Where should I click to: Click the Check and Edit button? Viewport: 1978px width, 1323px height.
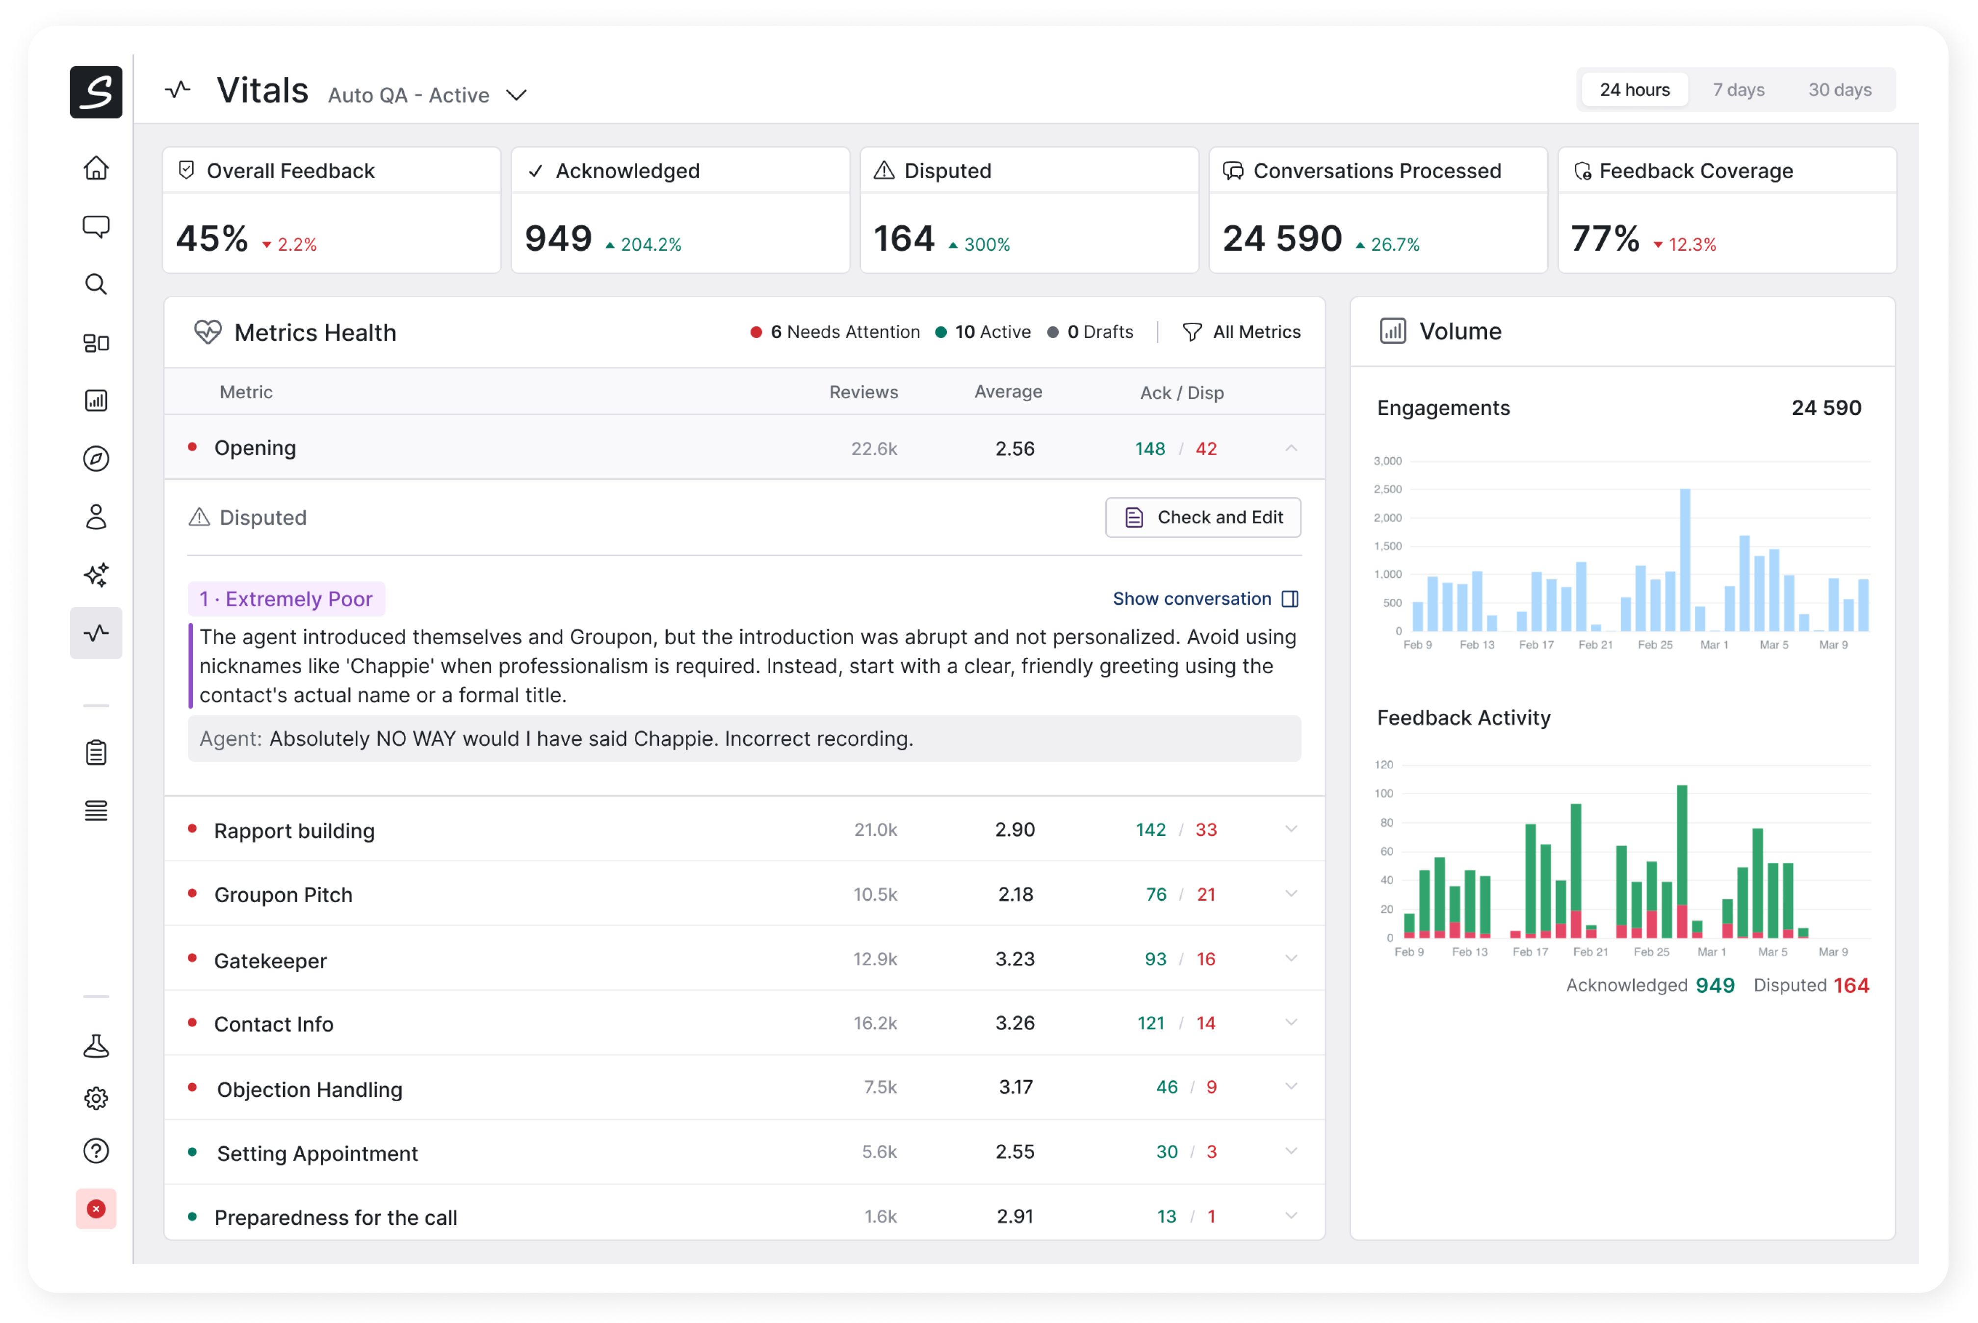(x=1202, y=517)
